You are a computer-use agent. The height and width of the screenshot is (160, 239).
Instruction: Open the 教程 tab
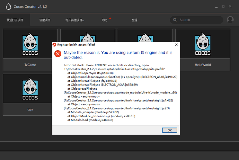tap(134, 20)
